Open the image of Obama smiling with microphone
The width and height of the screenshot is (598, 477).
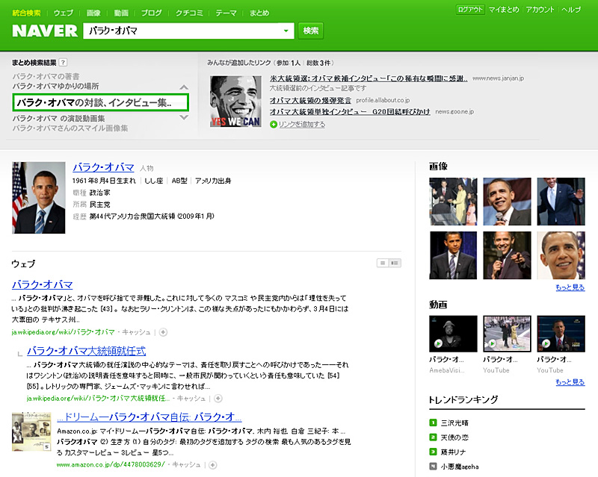(x=508, y=202)
